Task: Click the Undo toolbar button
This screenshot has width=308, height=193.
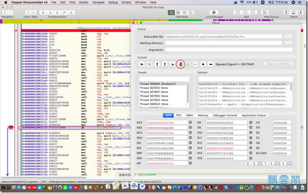Action: point(28,13)
